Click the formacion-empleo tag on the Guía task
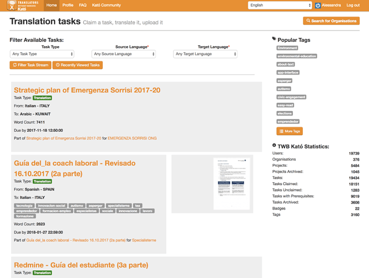This screenshot has width=369, height=278. tap(57, 211)
